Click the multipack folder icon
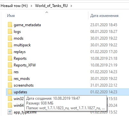The height and width of the screenshot is (116, 129). (x=10, y=45)
